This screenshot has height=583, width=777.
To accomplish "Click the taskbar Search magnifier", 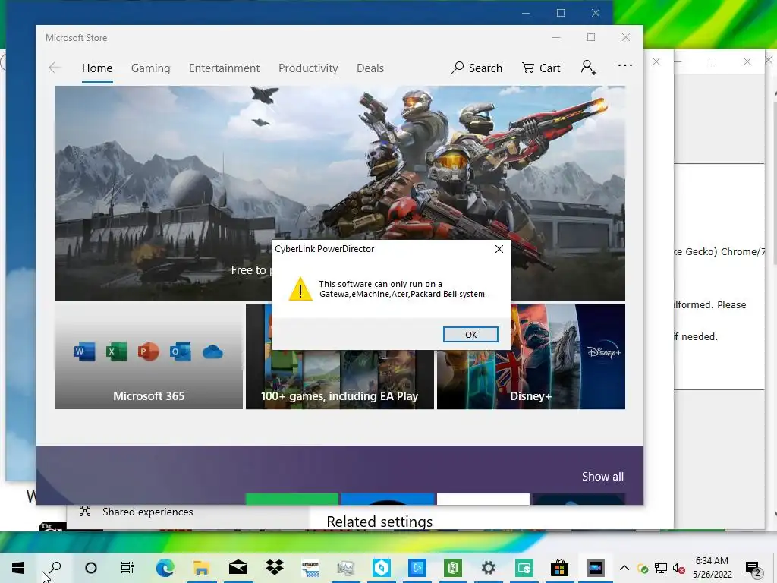I will tap(54, 568).
